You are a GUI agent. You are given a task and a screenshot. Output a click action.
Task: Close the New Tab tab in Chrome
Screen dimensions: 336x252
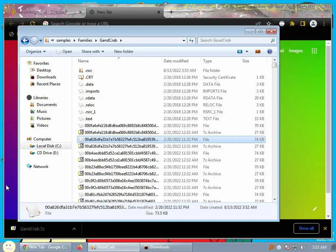pyautogui.click(x=159, y=12)
